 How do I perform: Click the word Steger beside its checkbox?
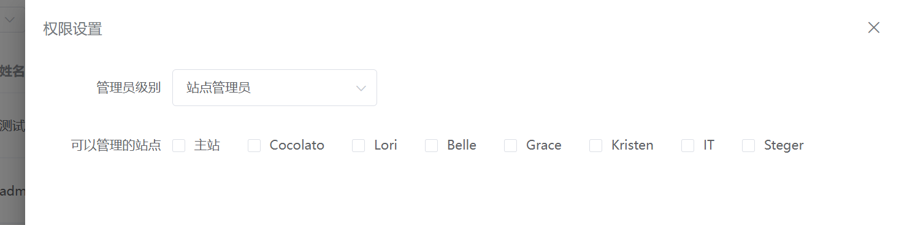(784, 145)
